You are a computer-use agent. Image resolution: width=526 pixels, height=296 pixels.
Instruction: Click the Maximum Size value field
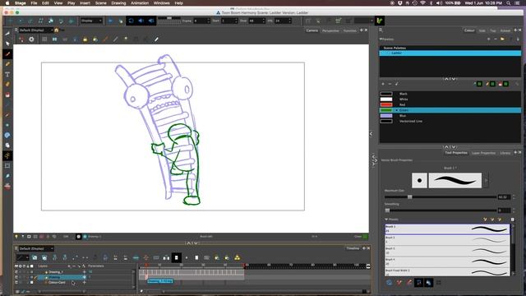(504, 197)
